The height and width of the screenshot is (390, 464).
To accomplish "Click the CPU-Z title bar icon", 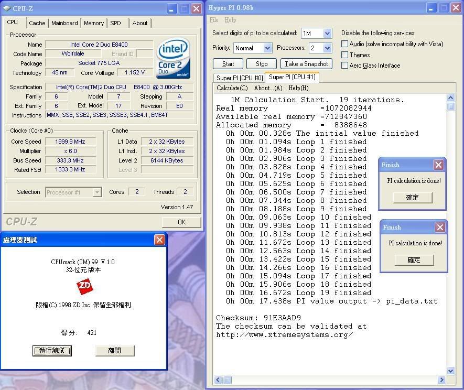I will 7,8.
